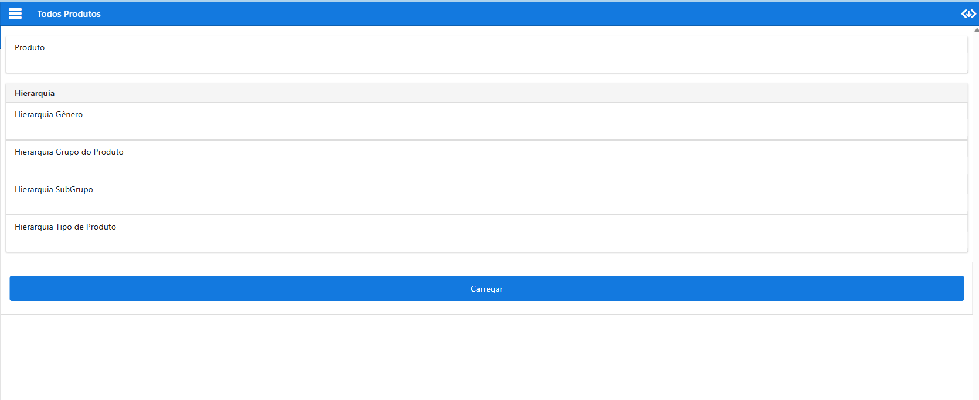Open the hamburger navigation menu
979x400 pixels.
click(x=15, y=13)
